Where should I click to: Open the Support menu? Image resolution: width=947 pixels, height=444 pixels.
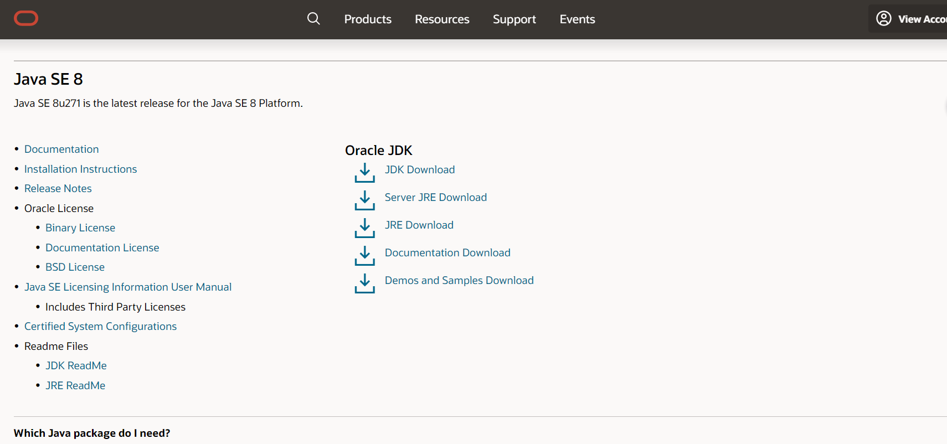point(514,19)
